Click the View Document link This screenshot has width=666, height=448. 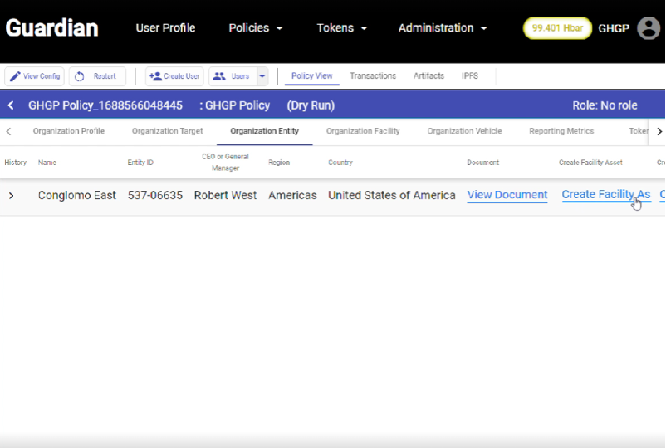tap(507, 195)
